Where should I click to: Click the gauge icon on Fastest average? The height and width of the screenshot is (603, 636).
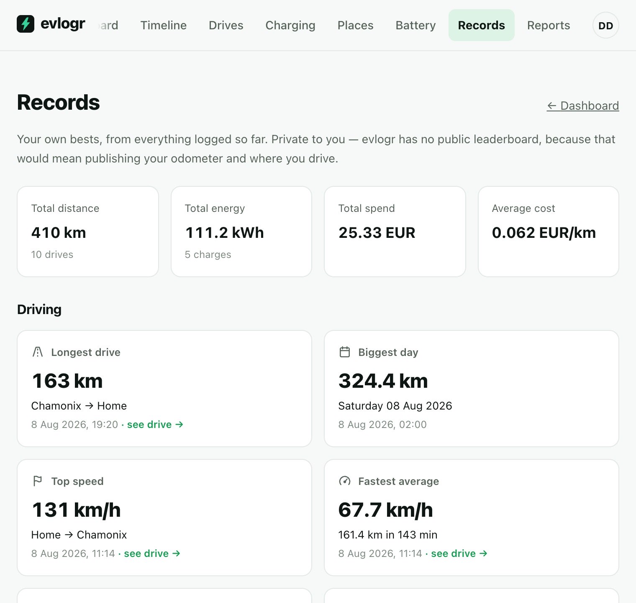[345, 481]
